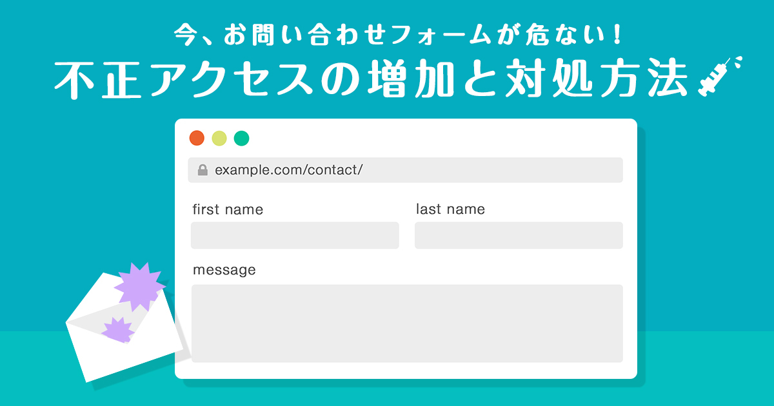Focus the last name input field
The image size is (774, 406).
[519, 235]
